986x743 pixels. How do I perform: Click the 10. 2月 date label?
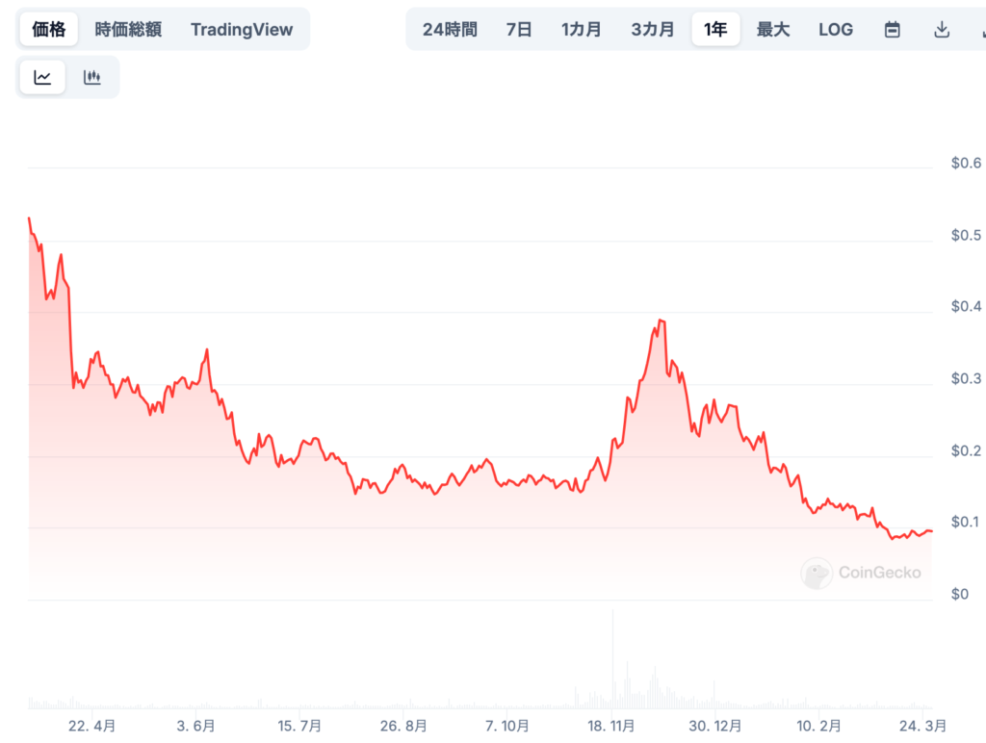click(818, 727)
